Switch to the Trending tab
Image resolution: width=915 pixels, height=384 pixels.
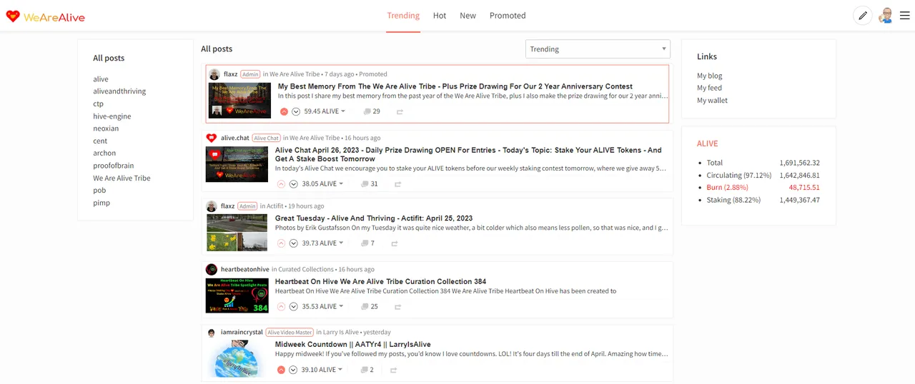click(x=403, y=16)
